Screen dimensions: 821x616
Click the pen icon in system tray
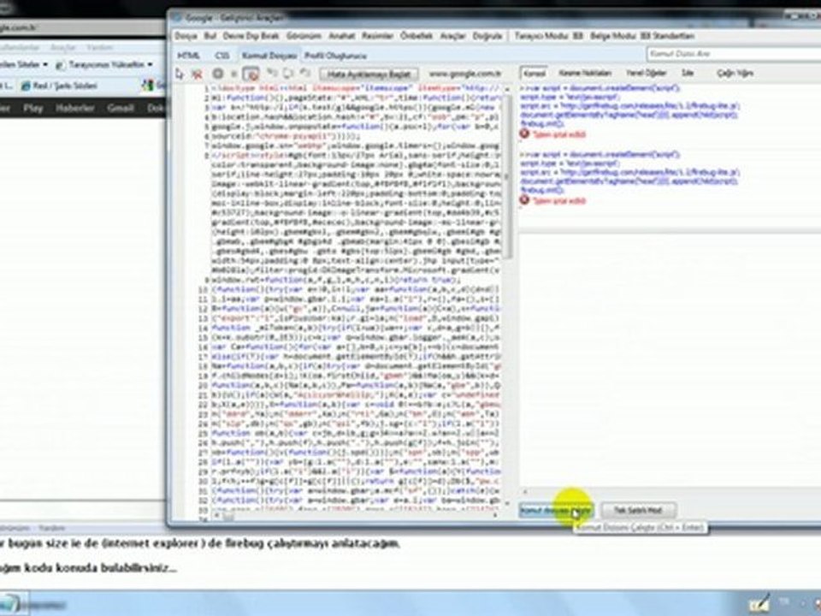coord(759,602)
